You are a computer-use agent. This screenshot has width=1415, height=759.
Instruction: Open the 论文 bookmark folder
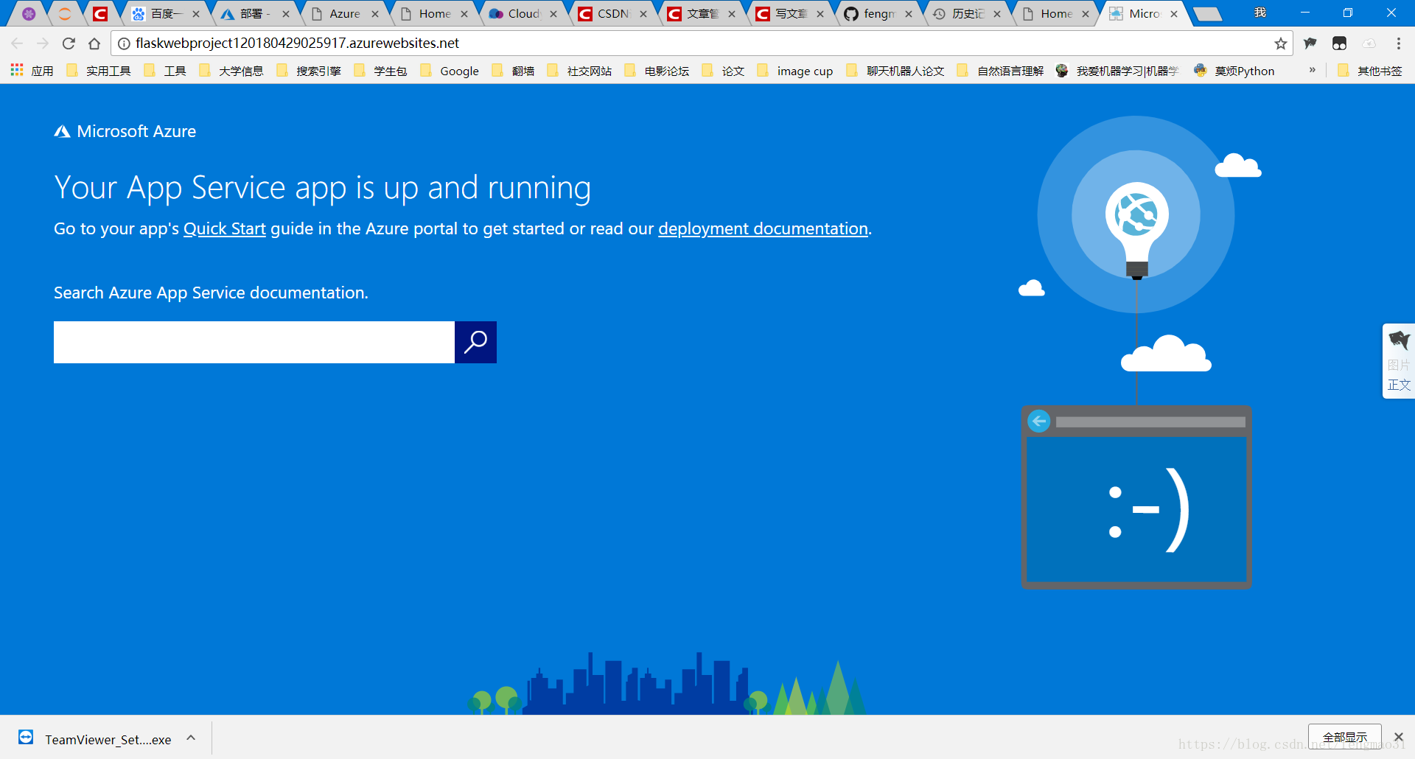point(723,71)
